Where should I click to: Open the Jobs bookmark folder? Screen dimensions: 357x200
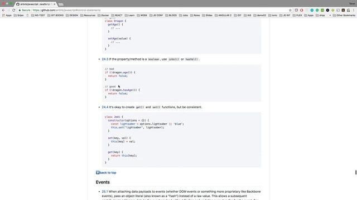[x=184, y=16]
